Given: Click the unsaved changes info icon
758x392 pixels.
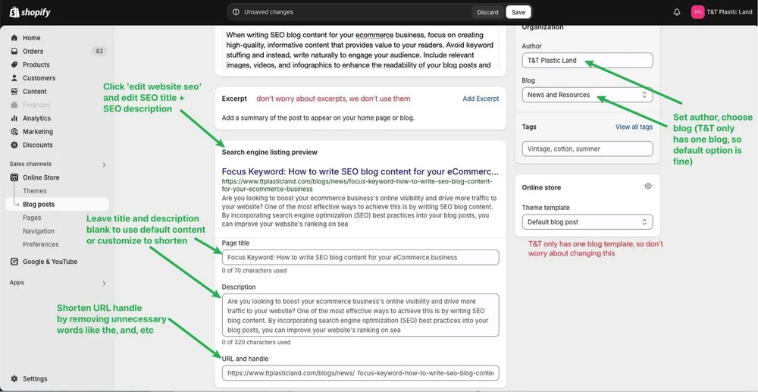Looking at the screenshot, I should (236, 12).
